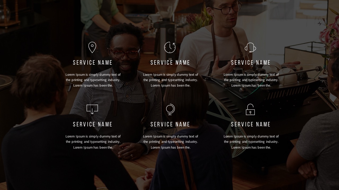Click Service Name heading under padlock icon

(x=251, y=125)
